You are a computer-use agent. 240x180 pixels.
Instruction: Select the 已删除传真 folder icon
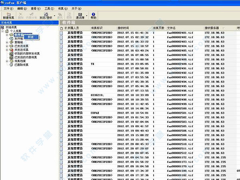12,64
